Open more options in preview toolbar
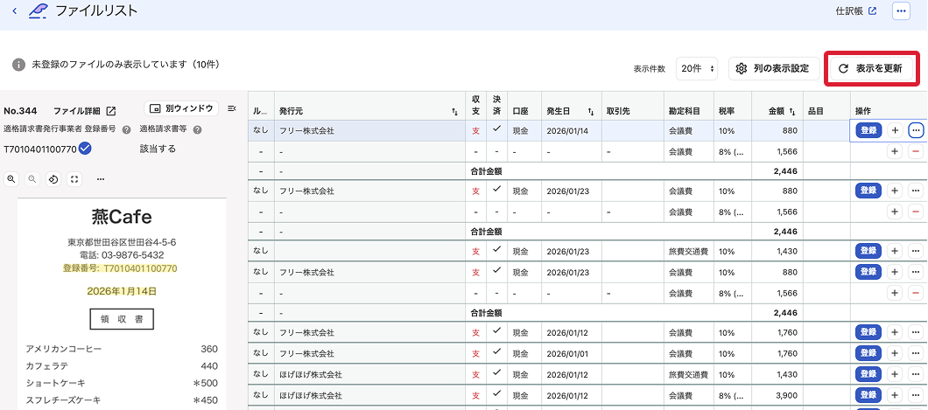Viewport: 928px width, 410px height. click(101, 179)
